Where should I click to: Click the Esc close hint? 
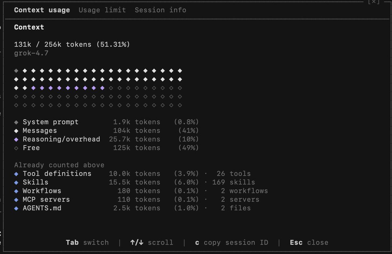click(x=309, y=243)
